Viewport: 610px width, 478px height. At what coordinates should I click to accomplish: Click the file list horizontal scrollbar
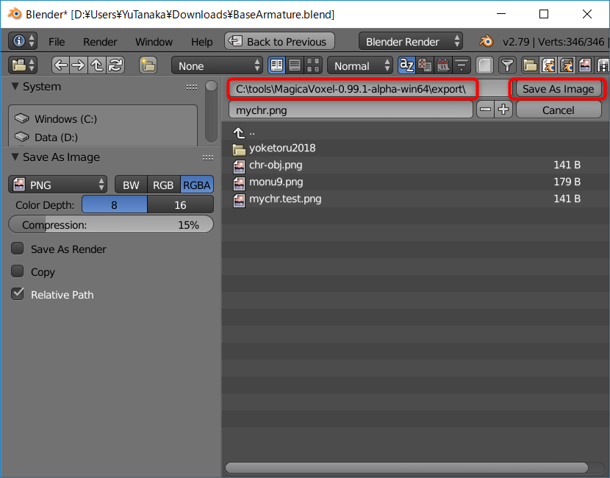pyautogui.click(x=406, y=468)
